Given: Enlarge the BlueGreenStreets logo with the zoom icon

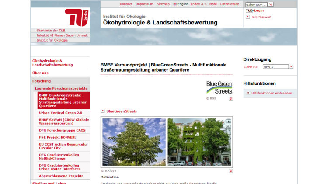Looking at the screenshot, I should (x=231, y=99).
